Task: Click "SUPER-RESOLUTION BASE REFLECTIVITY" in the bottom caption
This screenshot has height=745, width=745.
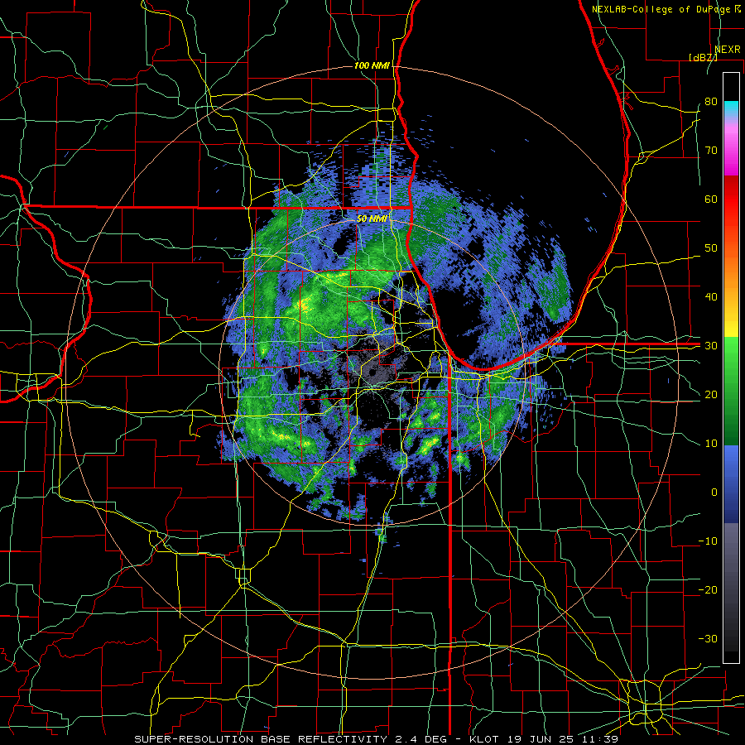Action: [x=261, y=739]
